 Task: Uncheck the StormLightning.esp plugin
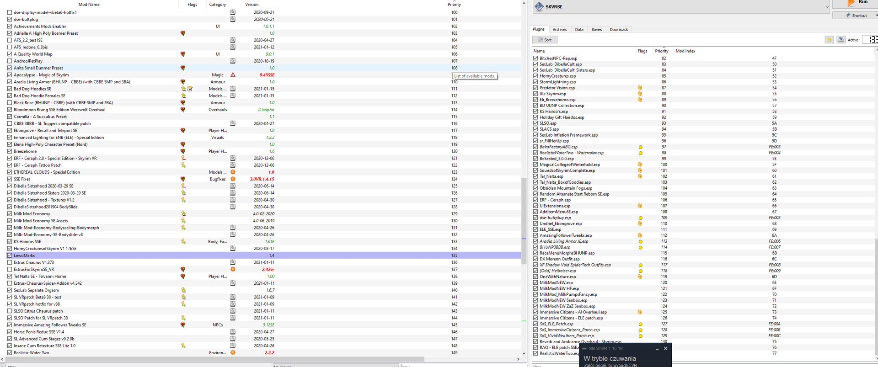point(535,82)
